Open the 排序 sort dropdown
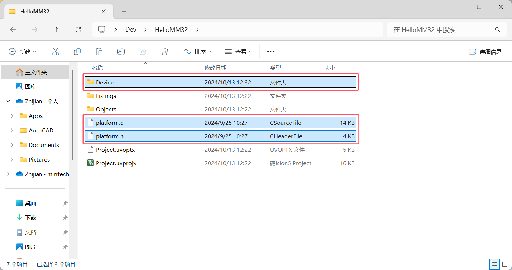Image resolution: width=512 pixels, height=270 pixels. [x=198, y=52]
